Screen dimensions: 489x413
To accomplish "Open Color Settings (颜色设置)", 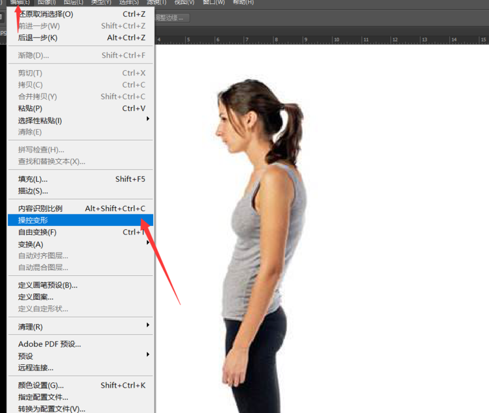I will (41, 385).
